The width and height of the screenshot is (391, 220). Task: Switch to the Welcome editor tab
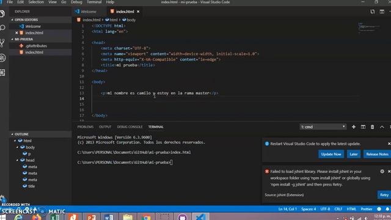pos(89,12)
